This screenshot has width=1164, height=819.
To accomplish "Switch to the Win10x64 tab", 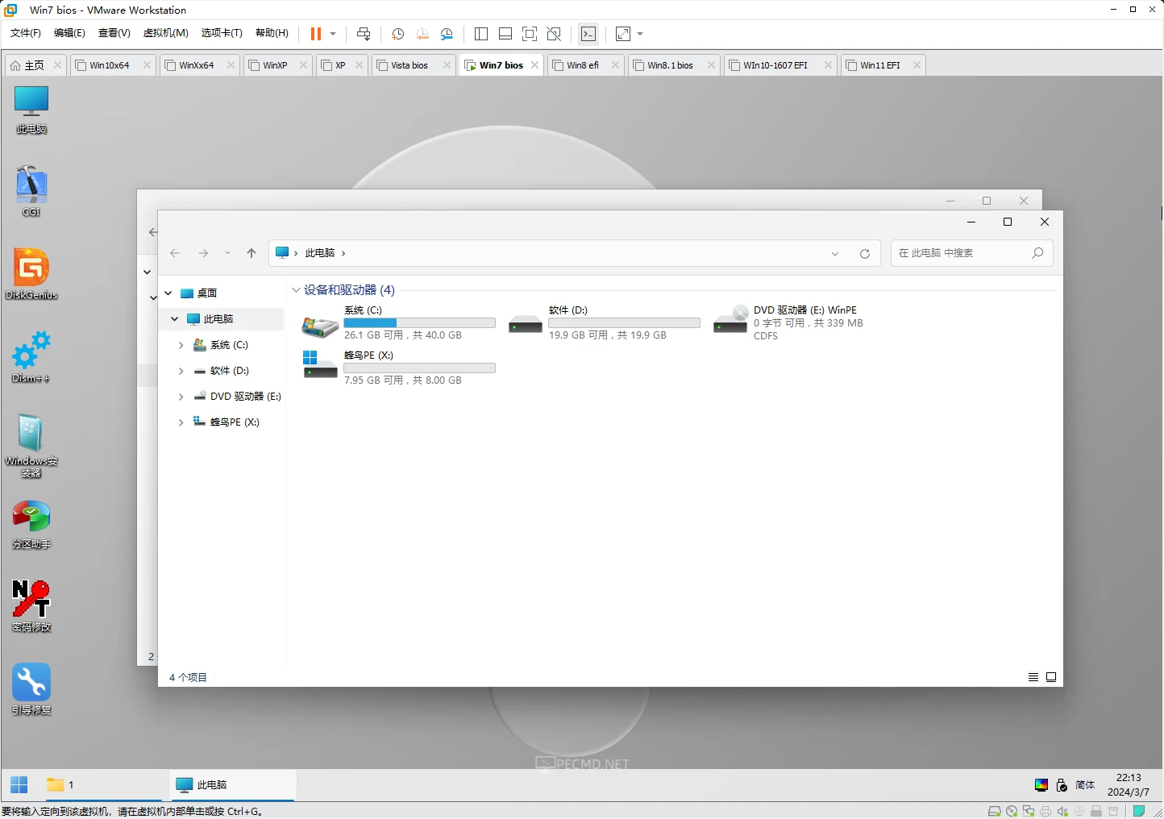I will coord(110,65).
